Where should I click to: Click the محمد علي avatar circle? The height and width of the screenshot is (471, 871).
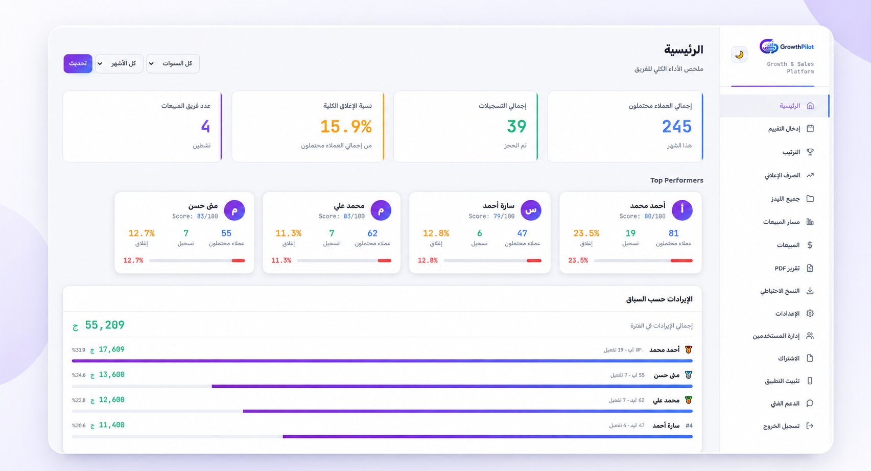pyautogui.click(x=381, y=210)
